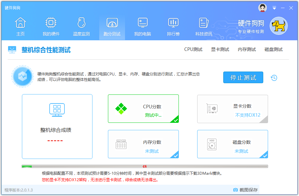The height and width of the screenshot is (196, 299).
Task: Click the camera icon for 截图保存
Action: pos(236,190)
